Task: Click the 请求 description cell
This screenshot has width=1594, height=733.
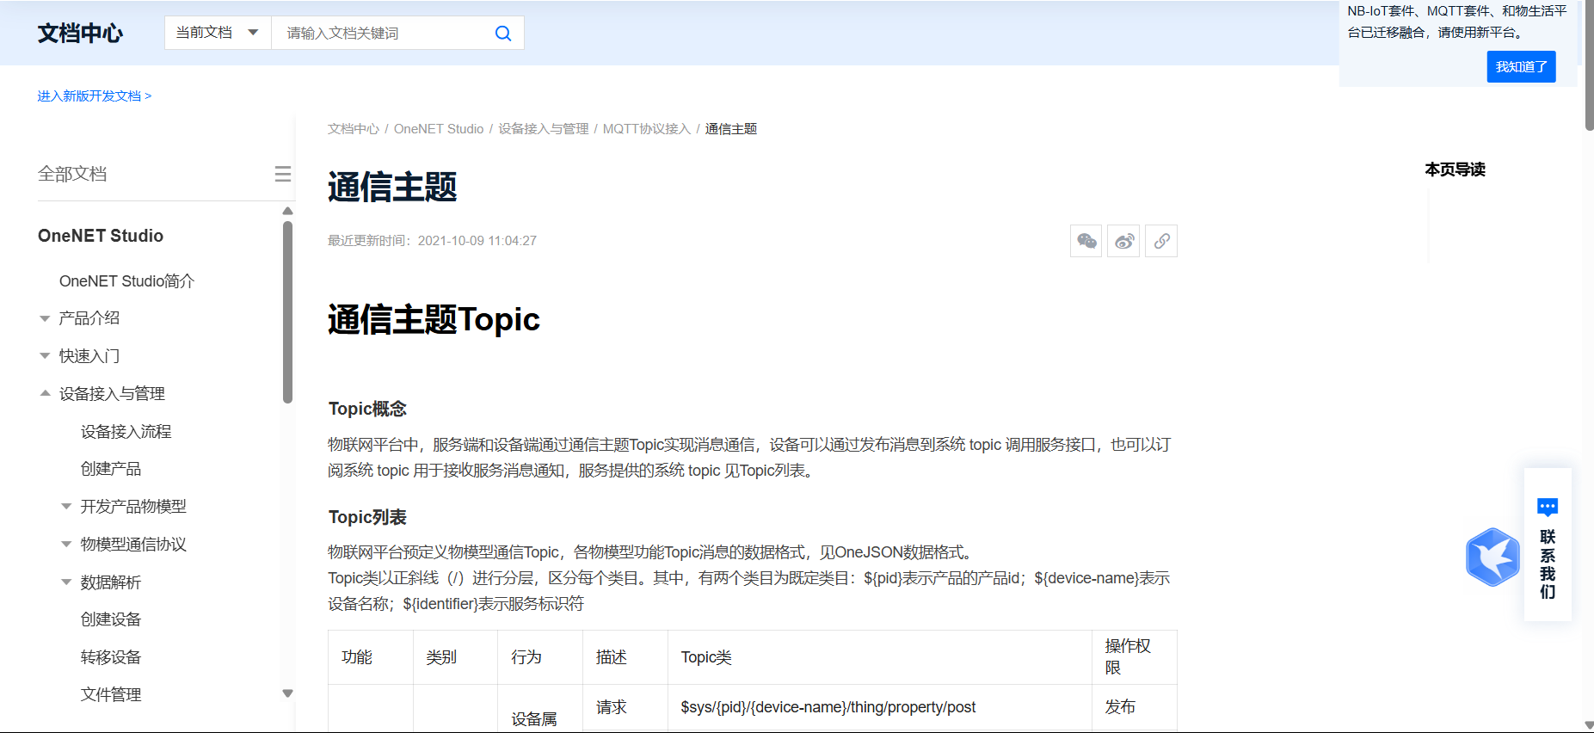Action: pos(625,707)
